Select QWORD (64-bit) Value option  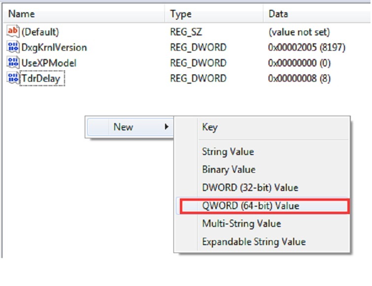click(250, 206)
